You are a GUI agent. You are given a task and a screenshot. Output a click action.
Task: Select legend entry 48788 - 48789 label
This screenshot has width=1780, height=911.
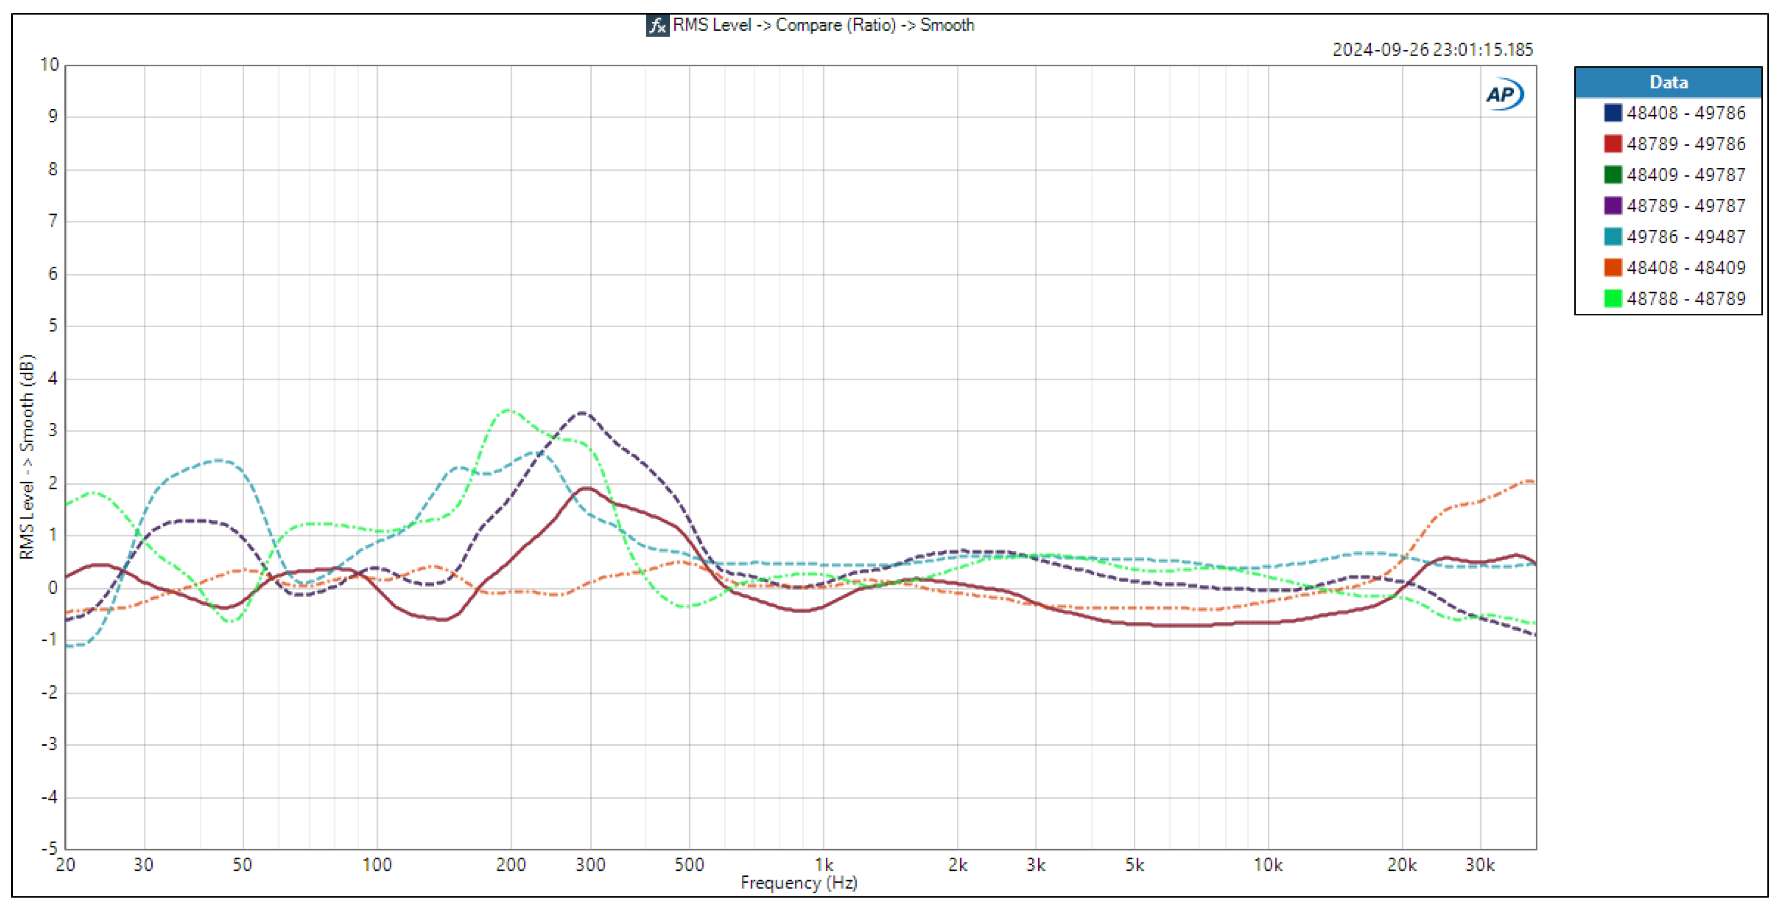click(x=1685, y=299)
